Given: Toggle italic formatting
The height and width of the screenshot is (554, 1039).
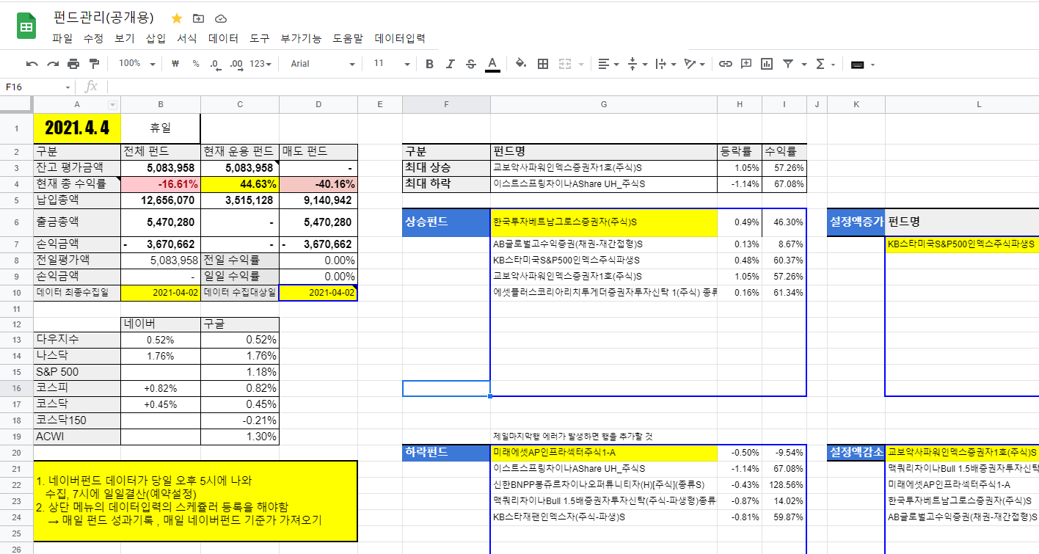Looking at the screenshot, I should coord(451,64).
